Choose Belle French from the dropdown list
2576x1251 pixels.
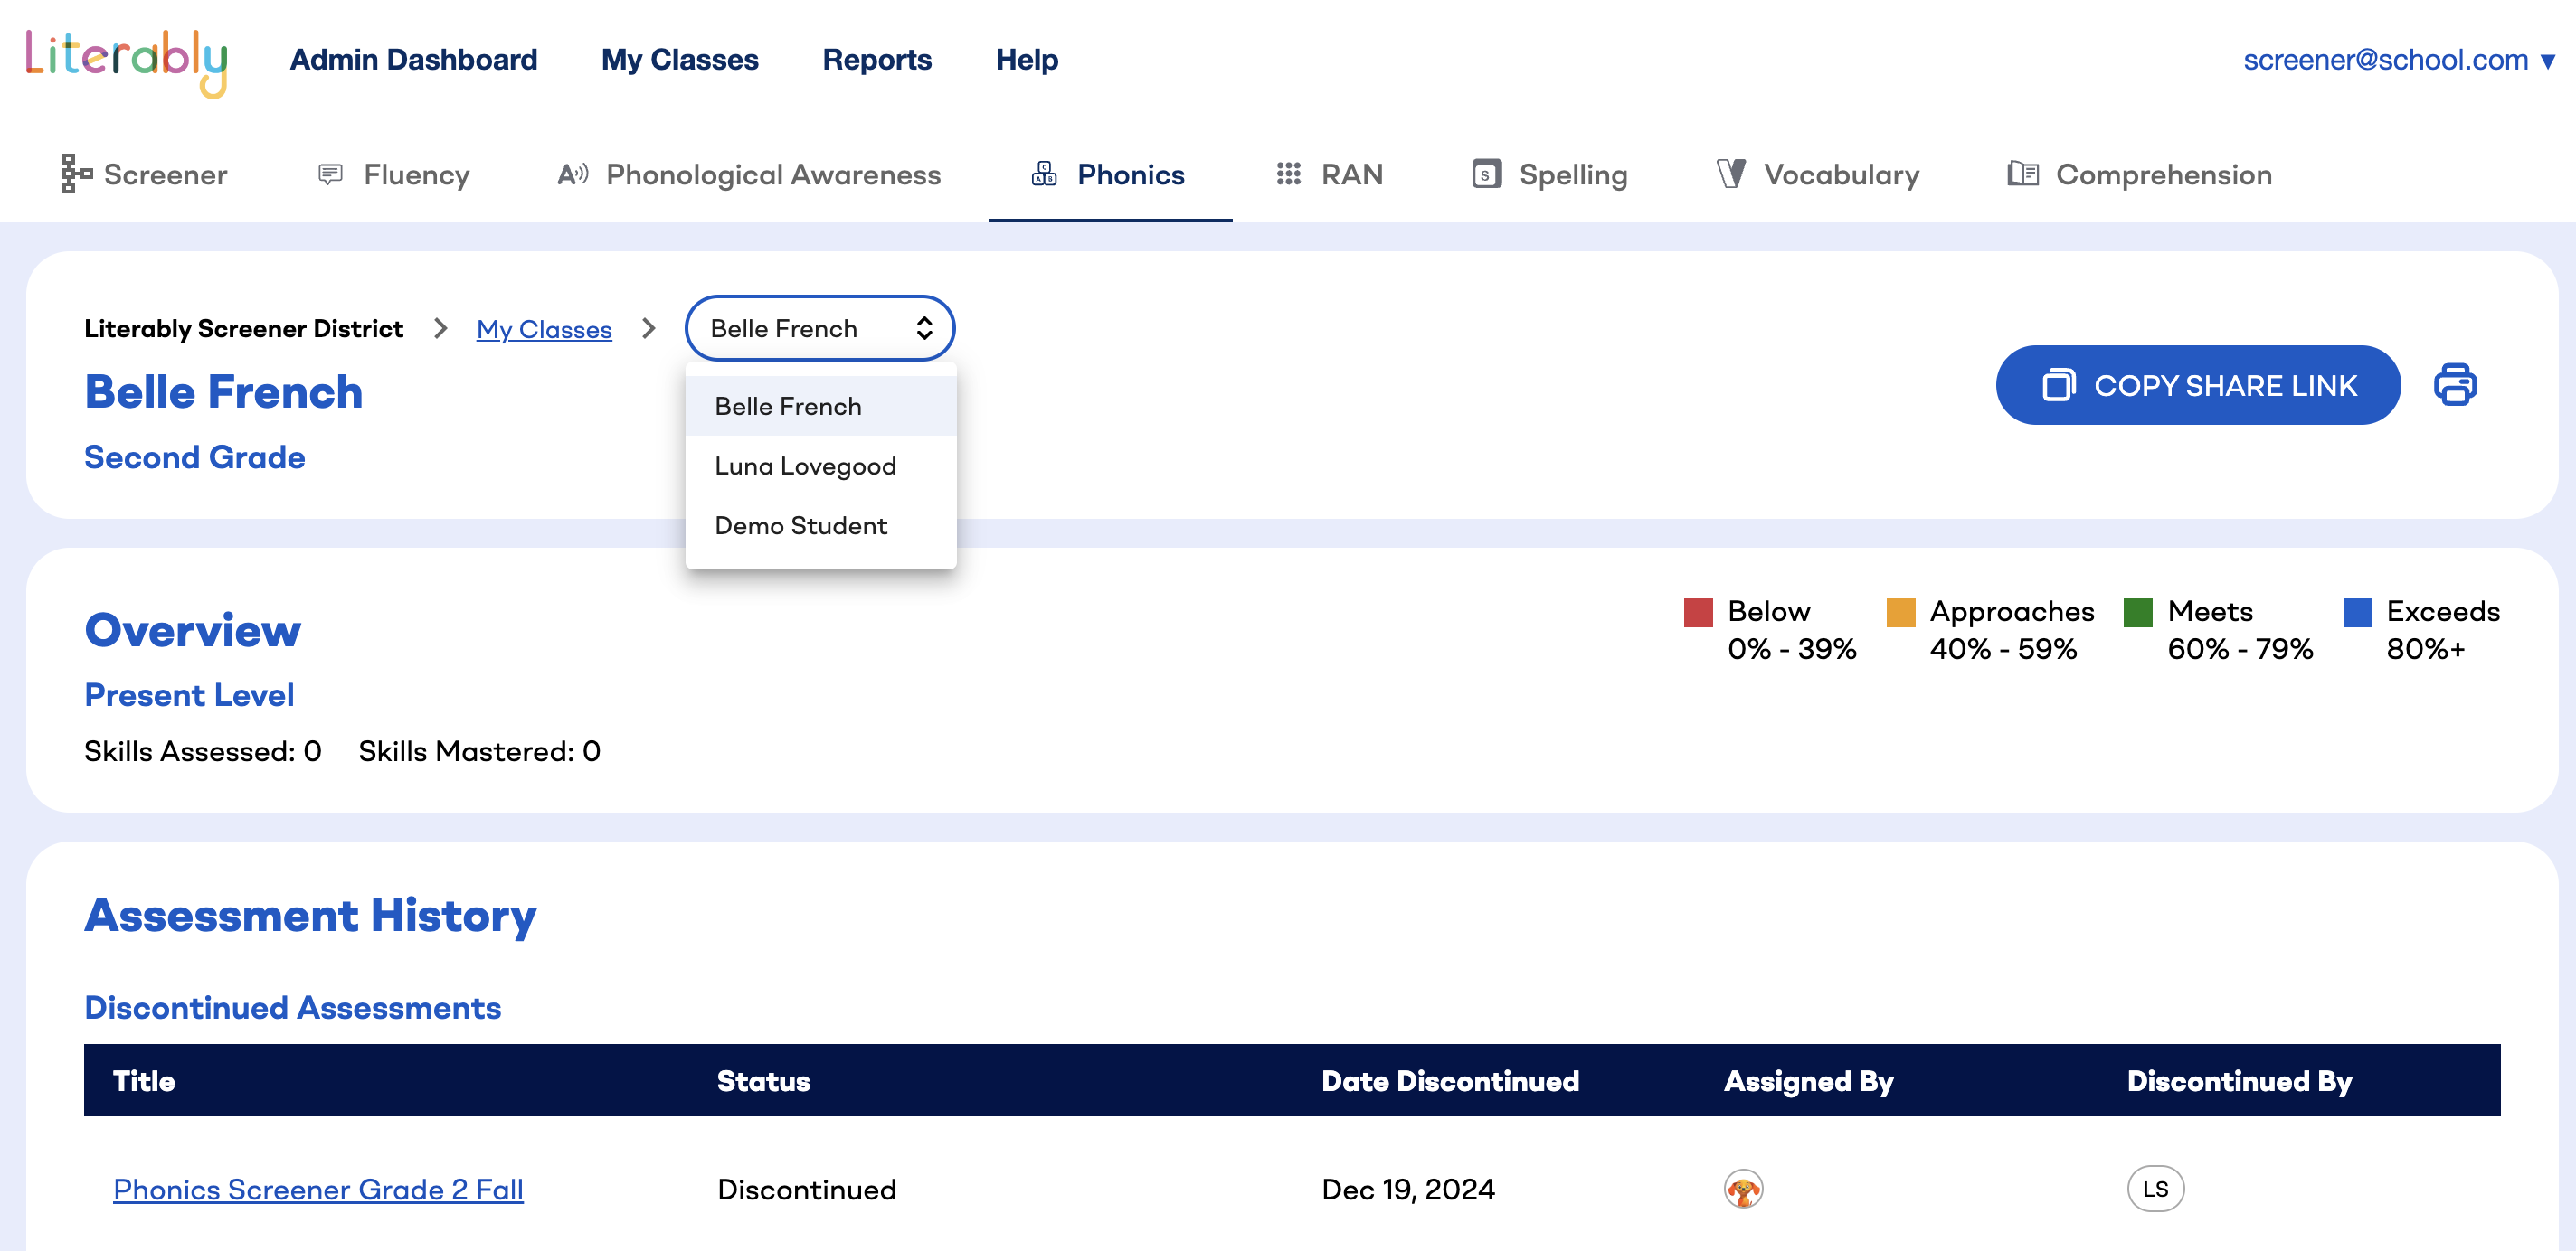tap(820, 406)
